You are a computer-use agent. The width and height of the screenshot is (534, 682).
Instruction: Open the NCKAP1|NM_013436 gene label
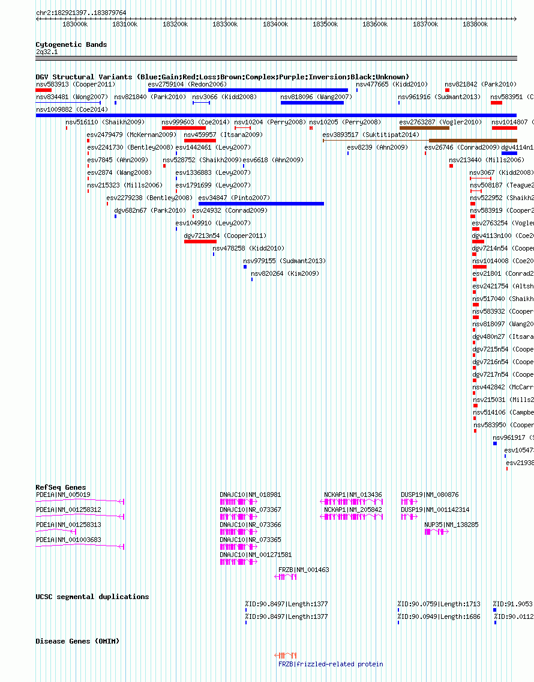pos(353,495)
